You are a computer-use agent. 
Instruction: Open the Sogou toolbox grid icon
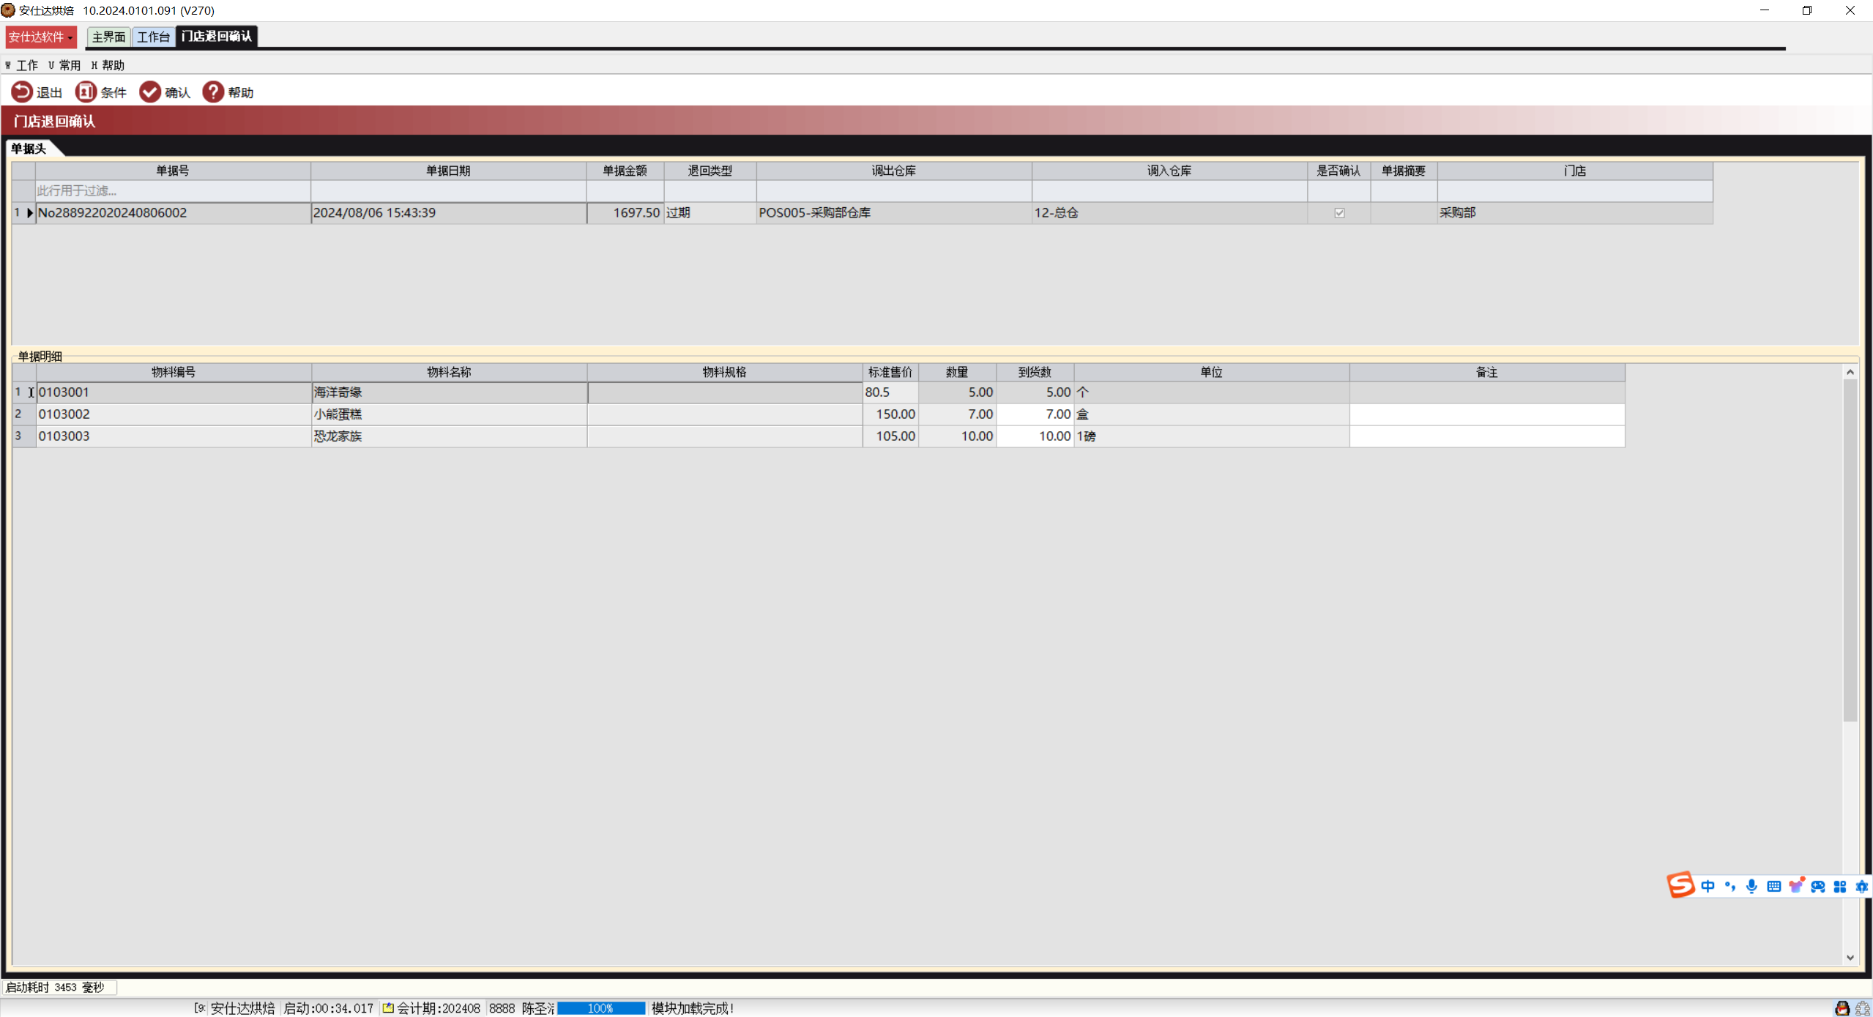1840,887
